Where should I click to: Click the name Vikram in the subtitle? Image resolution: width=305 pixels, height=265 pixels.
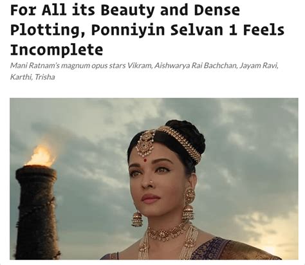[x=140, y=66]
